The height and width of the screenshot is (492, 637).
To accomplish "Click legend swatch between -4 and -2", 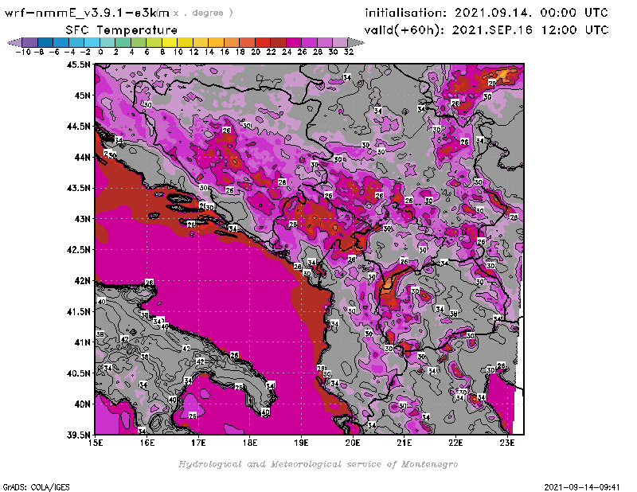I will [76, 42].
